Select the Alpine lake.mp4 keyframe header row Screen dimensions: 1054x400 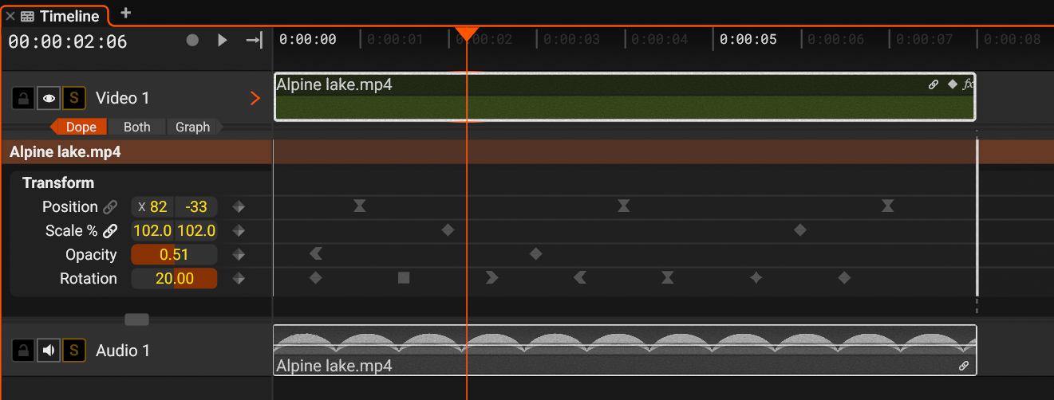(527, 151)
